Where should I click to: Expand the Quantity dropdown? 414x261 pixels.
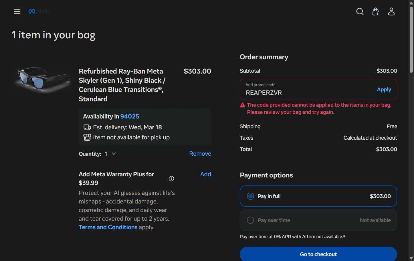110,154
